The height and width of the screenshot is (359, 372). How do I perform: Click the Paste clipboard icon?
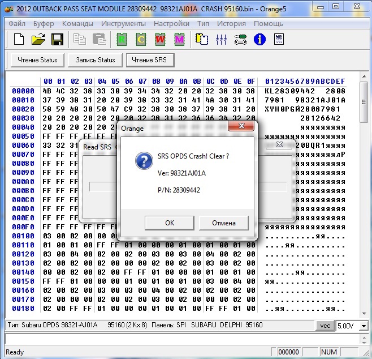(x=99, y=39)
